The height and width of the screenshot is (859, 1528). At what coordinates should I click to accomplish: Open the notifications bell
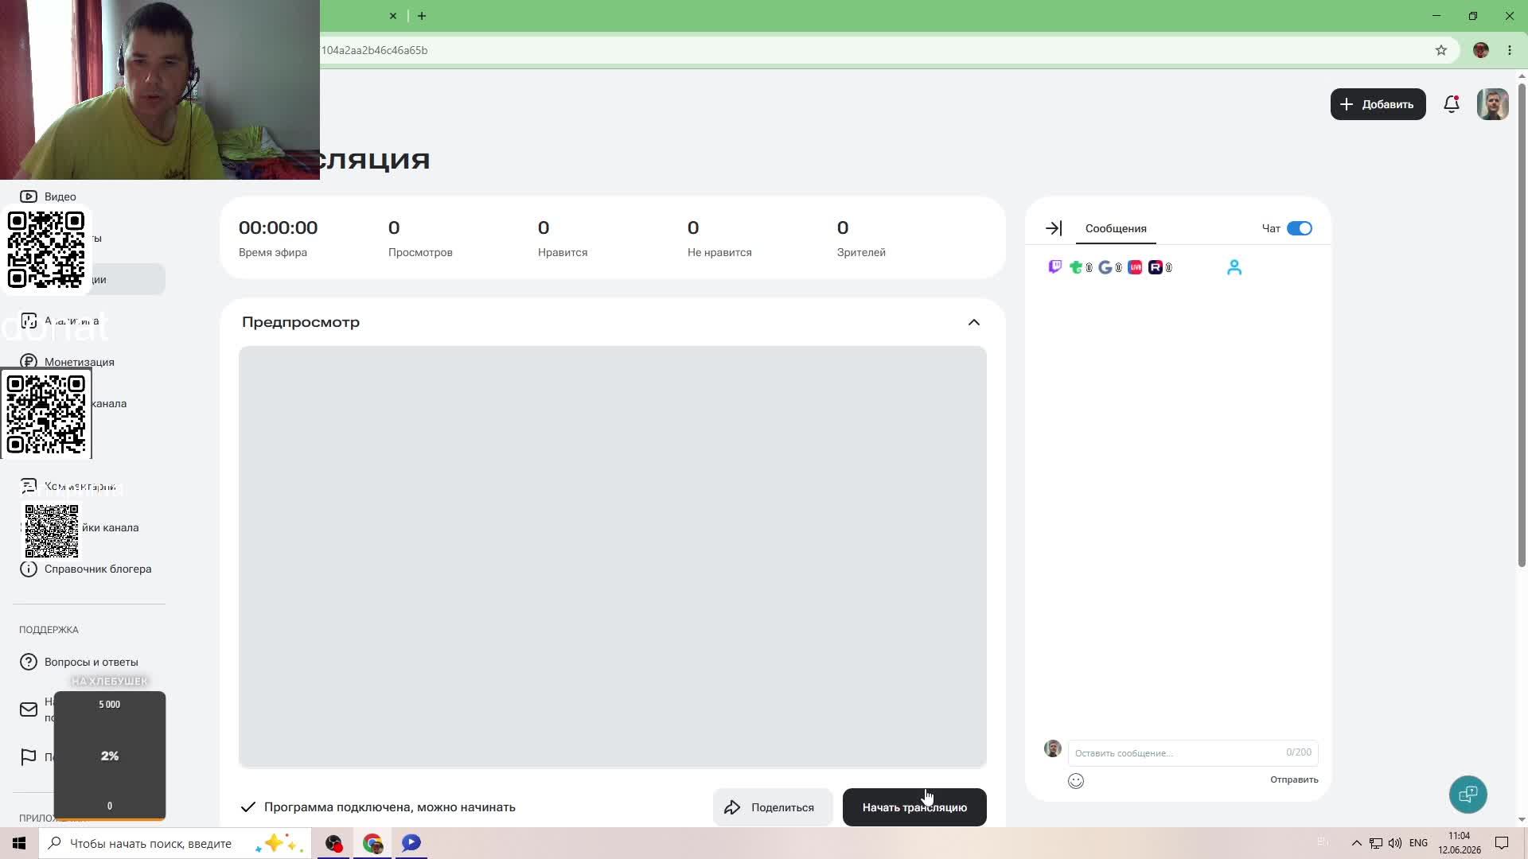1452,104
